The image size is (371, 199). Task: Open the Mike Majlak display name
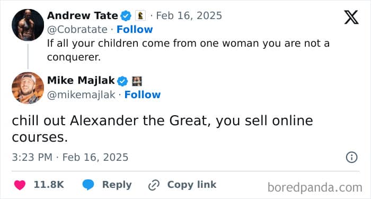pos(81,81)
